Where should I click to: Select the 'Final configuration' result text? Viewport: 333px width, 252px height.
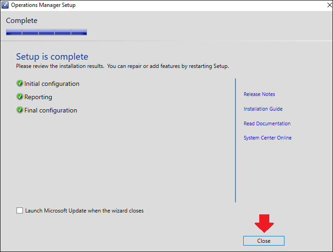(x=50, y=110)
